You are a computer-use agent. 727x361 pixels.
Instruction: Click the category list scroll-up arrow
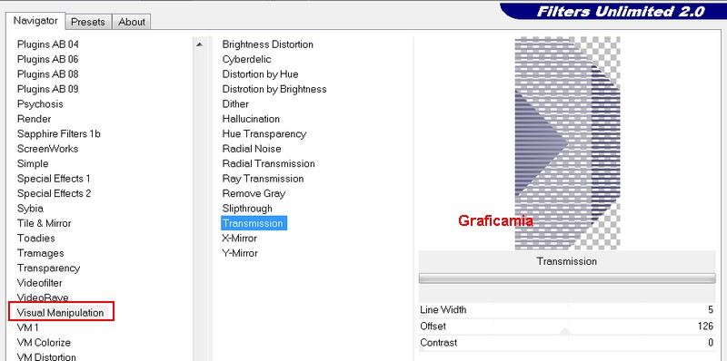click(x=199, y=44)
